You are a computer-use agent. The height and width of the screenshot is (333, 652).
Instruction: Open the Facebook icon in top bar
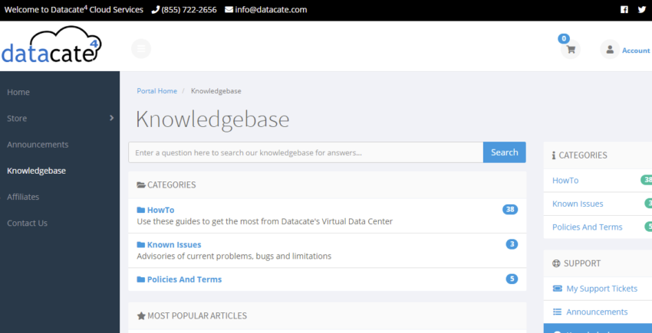pyautogui.click(x=624, y=9)
